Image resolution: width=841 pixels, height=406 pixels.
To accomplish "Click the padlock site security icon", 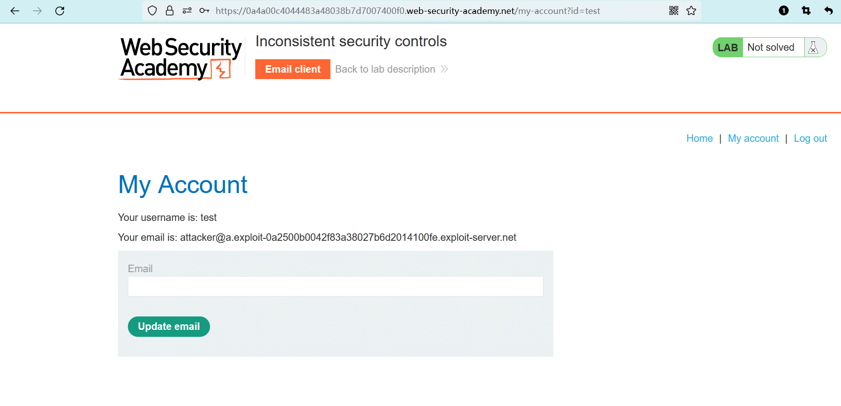I will point(170,11).
